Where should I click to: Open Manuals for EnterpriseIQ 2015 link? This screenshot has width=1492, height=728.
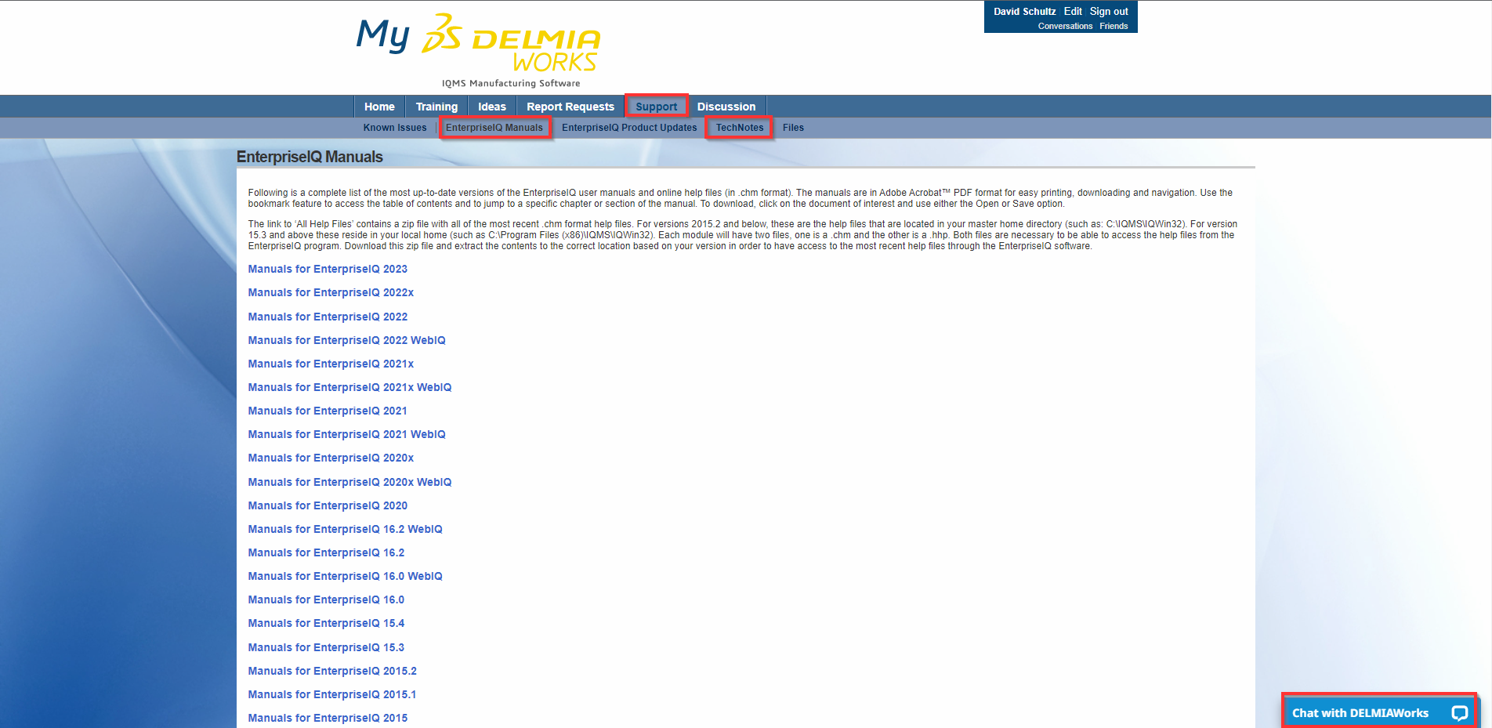(x=328, y=718)
